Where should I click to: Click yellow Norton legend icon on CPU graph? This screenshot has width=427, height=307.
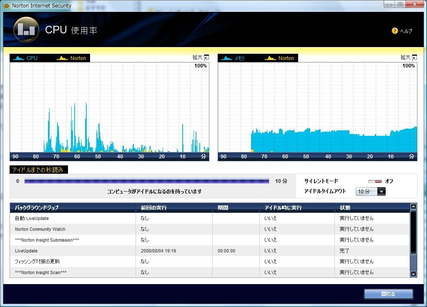pyautogui.click(x=62, y=58)
